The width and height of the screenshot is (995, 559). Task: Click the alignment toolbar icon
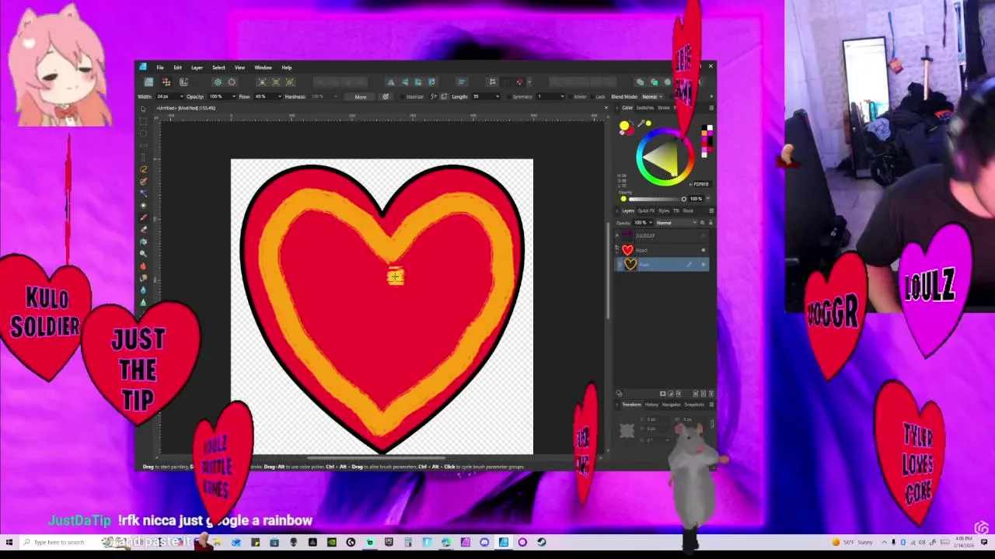(461, 82)
